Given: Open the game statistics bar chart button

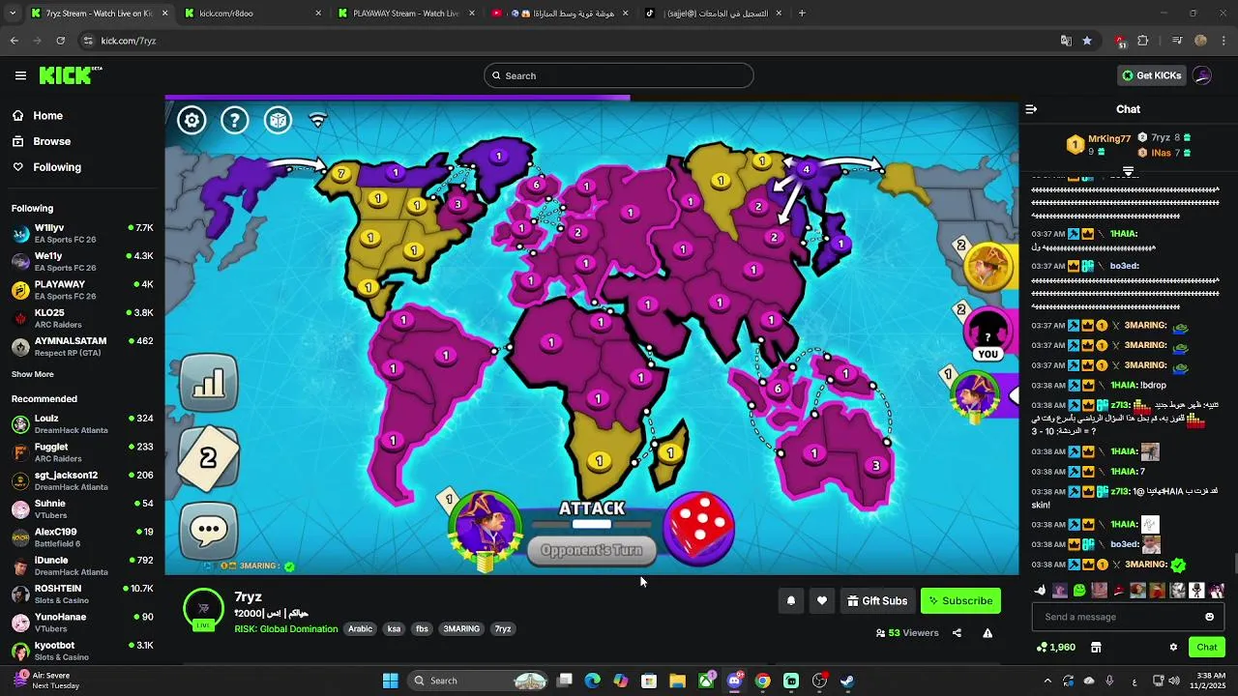Looking at the screenshot, I should [x=209, y=383].
